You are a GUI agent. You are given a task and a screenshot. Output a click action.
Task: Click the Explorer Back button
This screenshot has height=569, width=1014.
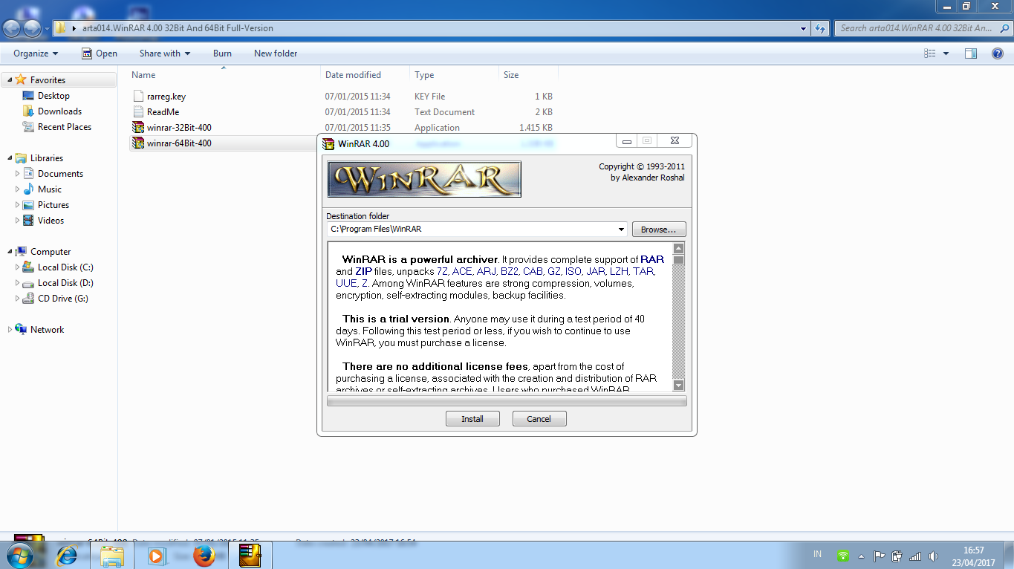(12, 28)
